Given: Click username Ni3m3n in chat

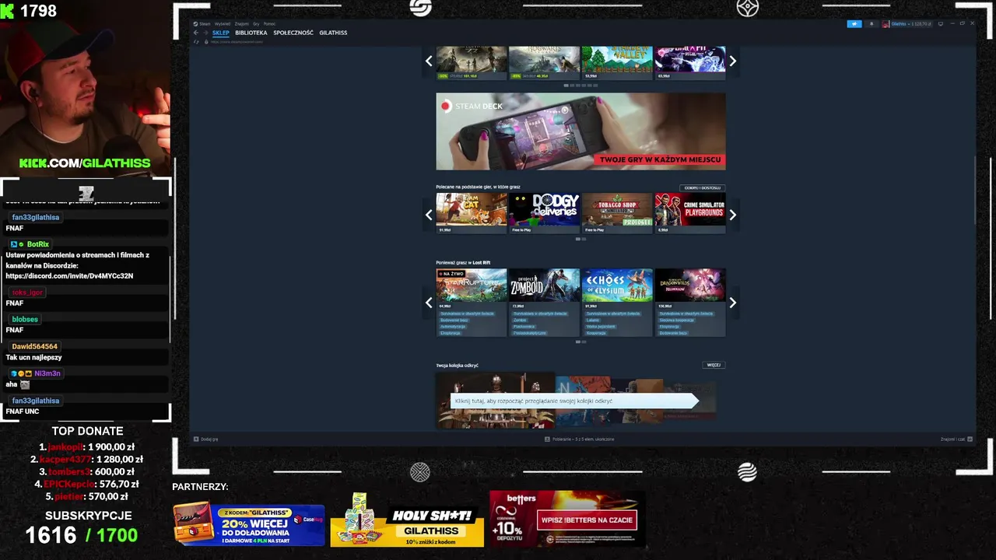Looking at the screenshot, I should click(47, 373).
